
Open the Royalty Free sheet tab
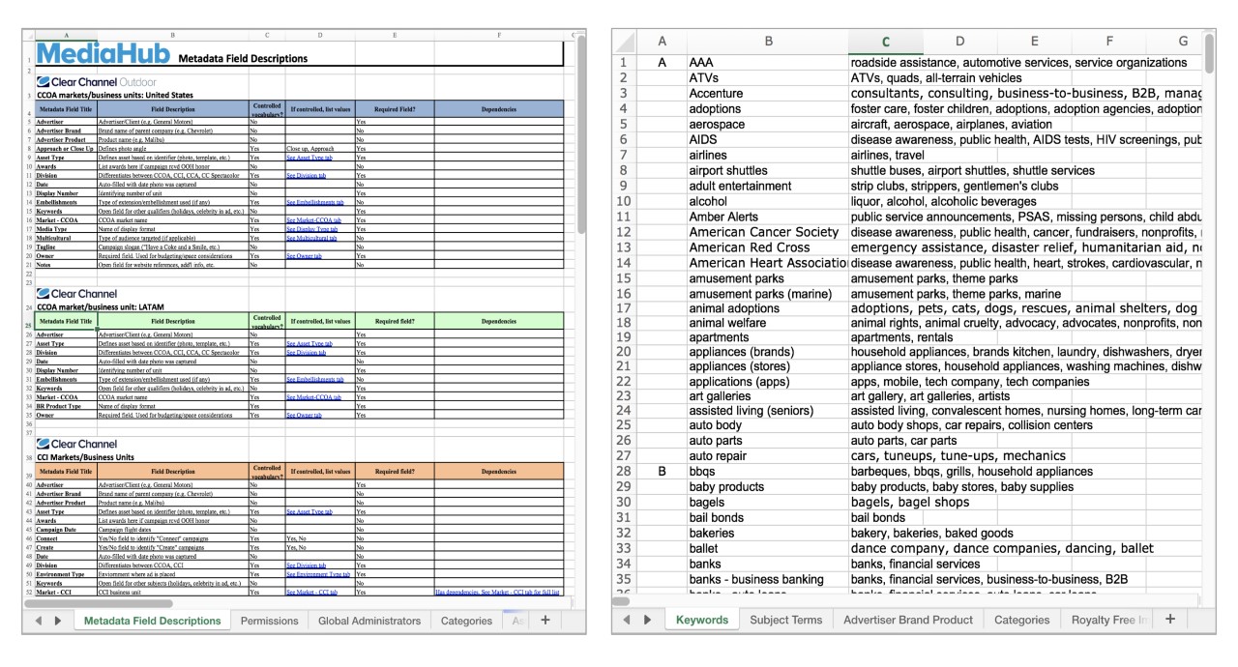tap(1106, 620)
